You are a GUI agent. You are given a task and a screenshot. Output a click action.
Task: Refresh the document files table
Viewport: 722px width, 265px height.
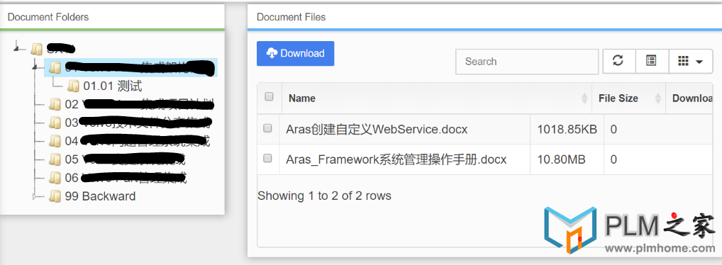click(x=619, y=61)
